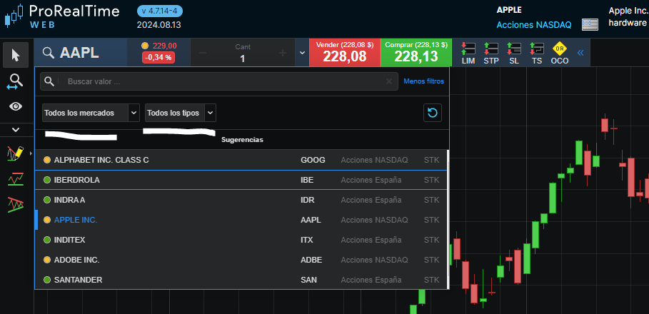Viewport: 649px width, 314px height.
Task: Click the Comprar 228,13 buy button
Action: pyautogui.click(x=416, y=53)
